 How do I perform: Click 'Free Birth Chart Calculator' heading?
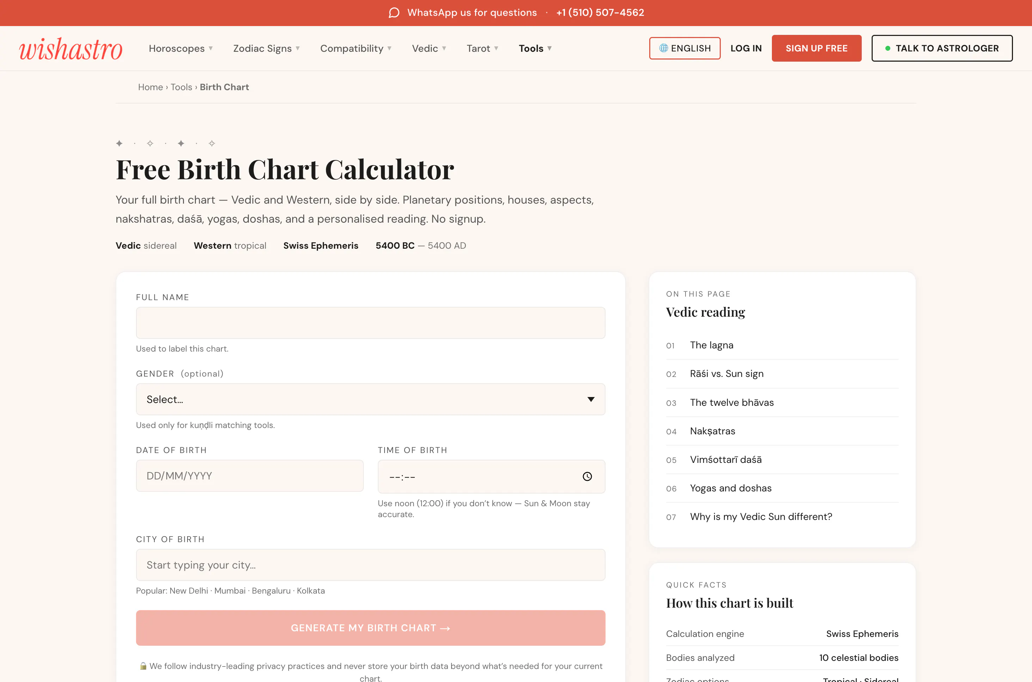click(x=284, y=169)
